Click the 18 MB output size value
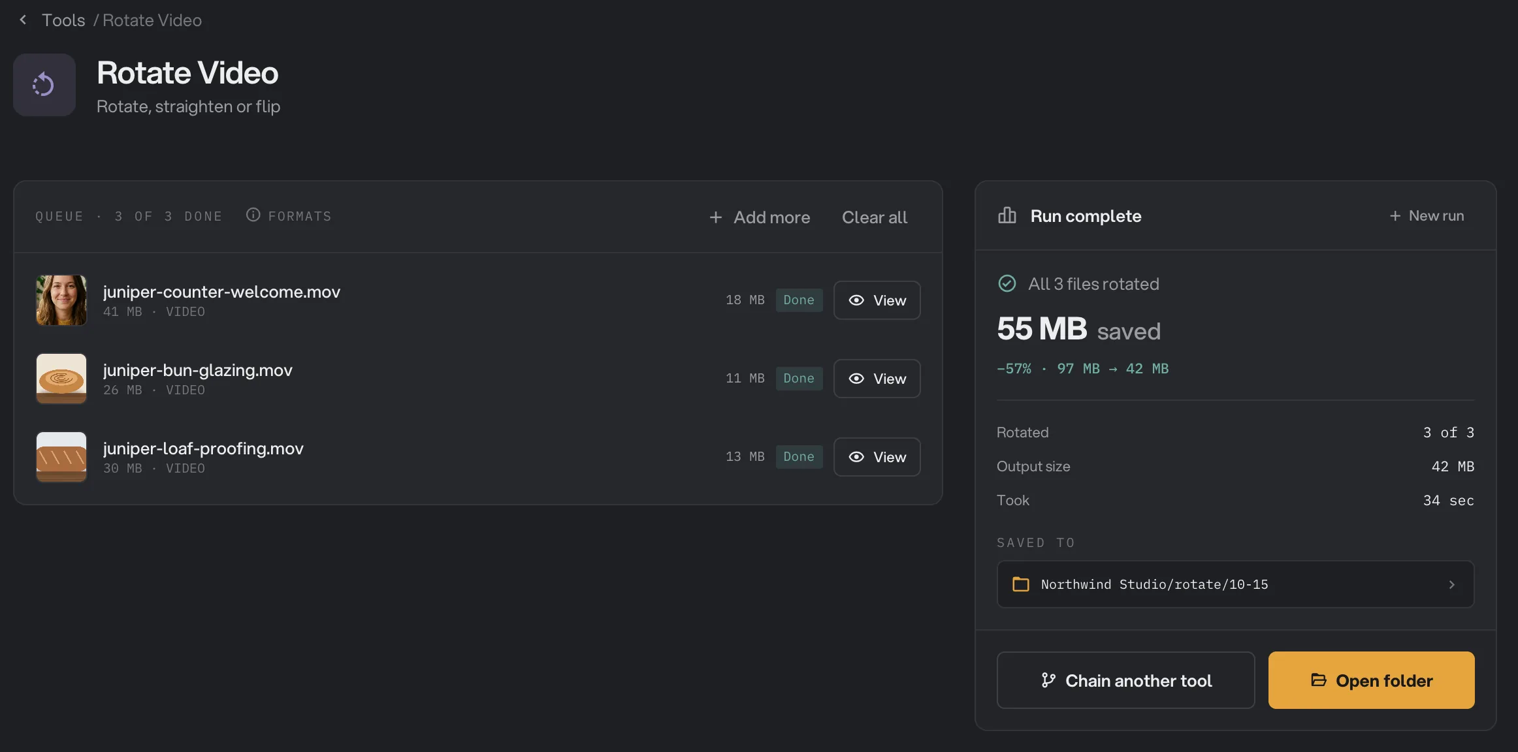1518x752 pixels. (x=745, y=300)
